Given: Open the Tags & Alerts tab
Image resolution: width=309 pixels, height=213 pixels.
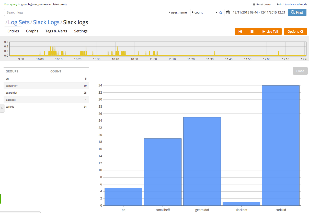Looking at the screenshot, I should [56, 31].
